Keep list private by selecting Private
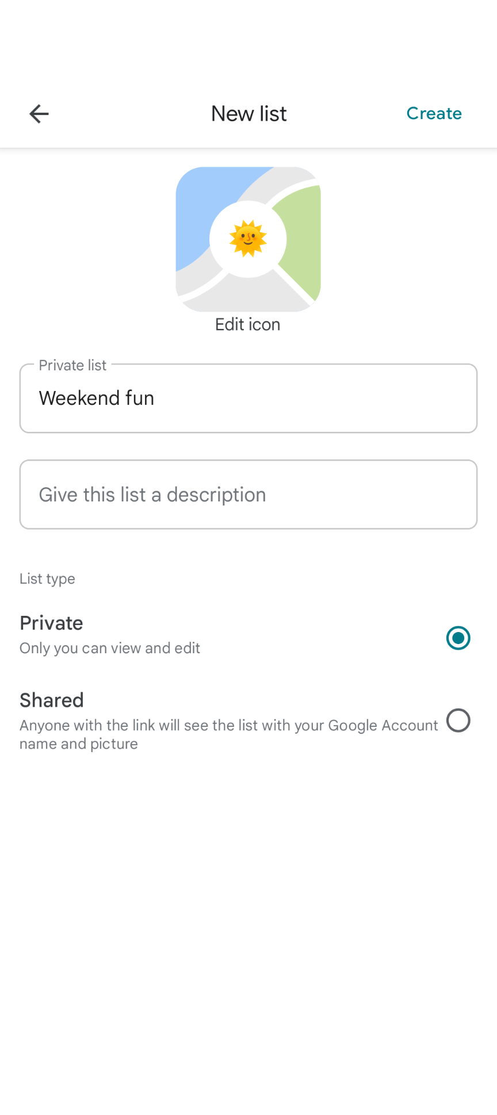 pos(458,637)
